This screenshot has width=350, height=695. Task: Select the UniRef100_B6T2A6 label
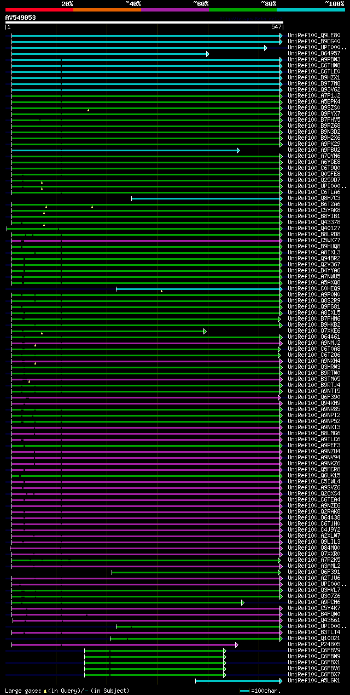314,204
